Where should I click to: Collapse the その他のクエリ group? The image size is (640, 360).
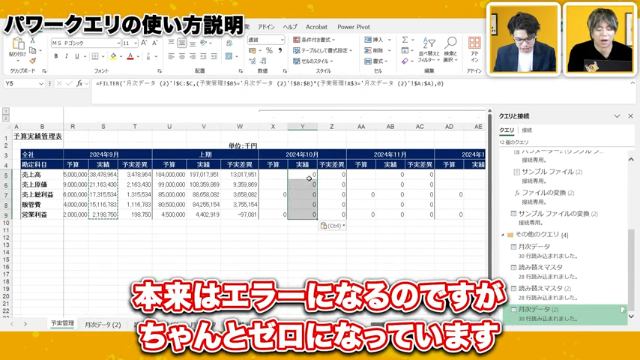502,235
